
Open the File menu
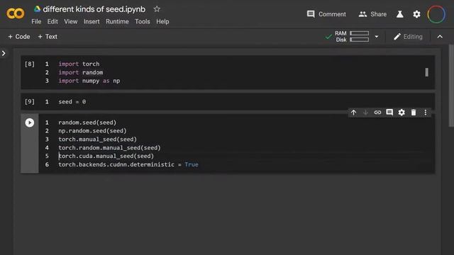pyautogui.click(x=36, y=21)
